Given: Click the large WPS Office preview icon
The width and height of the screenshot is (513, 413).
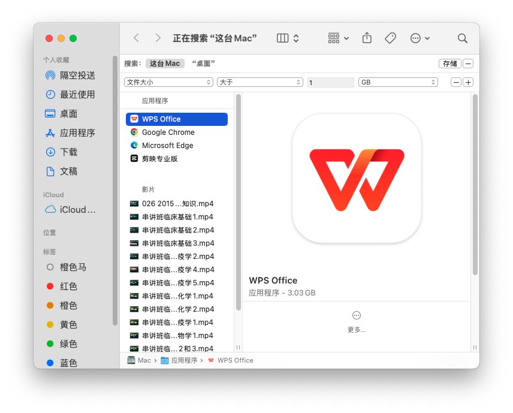Looking at the screenshot, I should [x=357, y=179].
